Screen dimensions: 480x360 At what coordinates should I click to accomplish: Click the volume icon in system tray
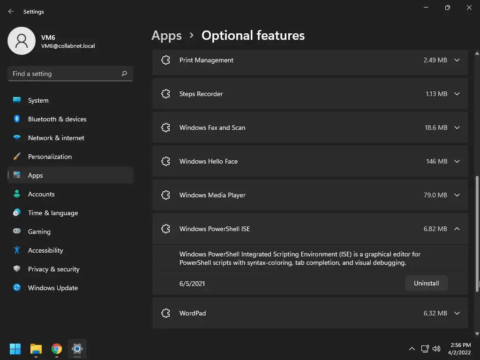pyautogui.click(x=436, y=349)
